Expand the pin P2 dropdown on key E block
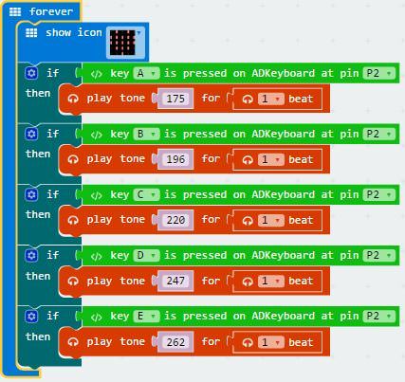This screenshot has height=382, width=405. point(379,317)
